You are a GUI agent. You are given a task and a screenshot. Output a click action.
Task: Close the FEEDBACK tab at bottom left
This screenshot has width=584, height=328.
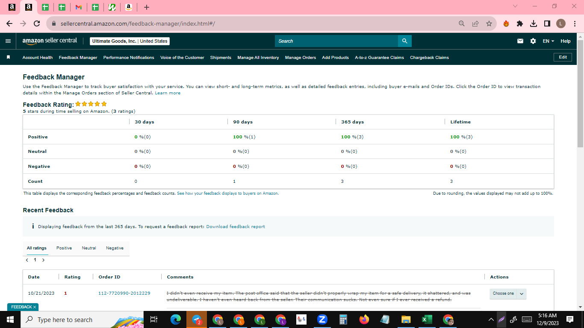[35, 307]
